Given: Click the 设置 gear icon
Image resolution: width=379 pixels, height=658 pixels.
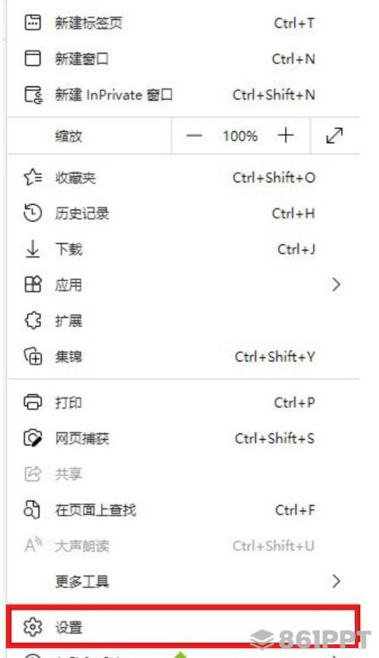Looking at the screenshot, I should pyautogui.click(x=33, y=628).
